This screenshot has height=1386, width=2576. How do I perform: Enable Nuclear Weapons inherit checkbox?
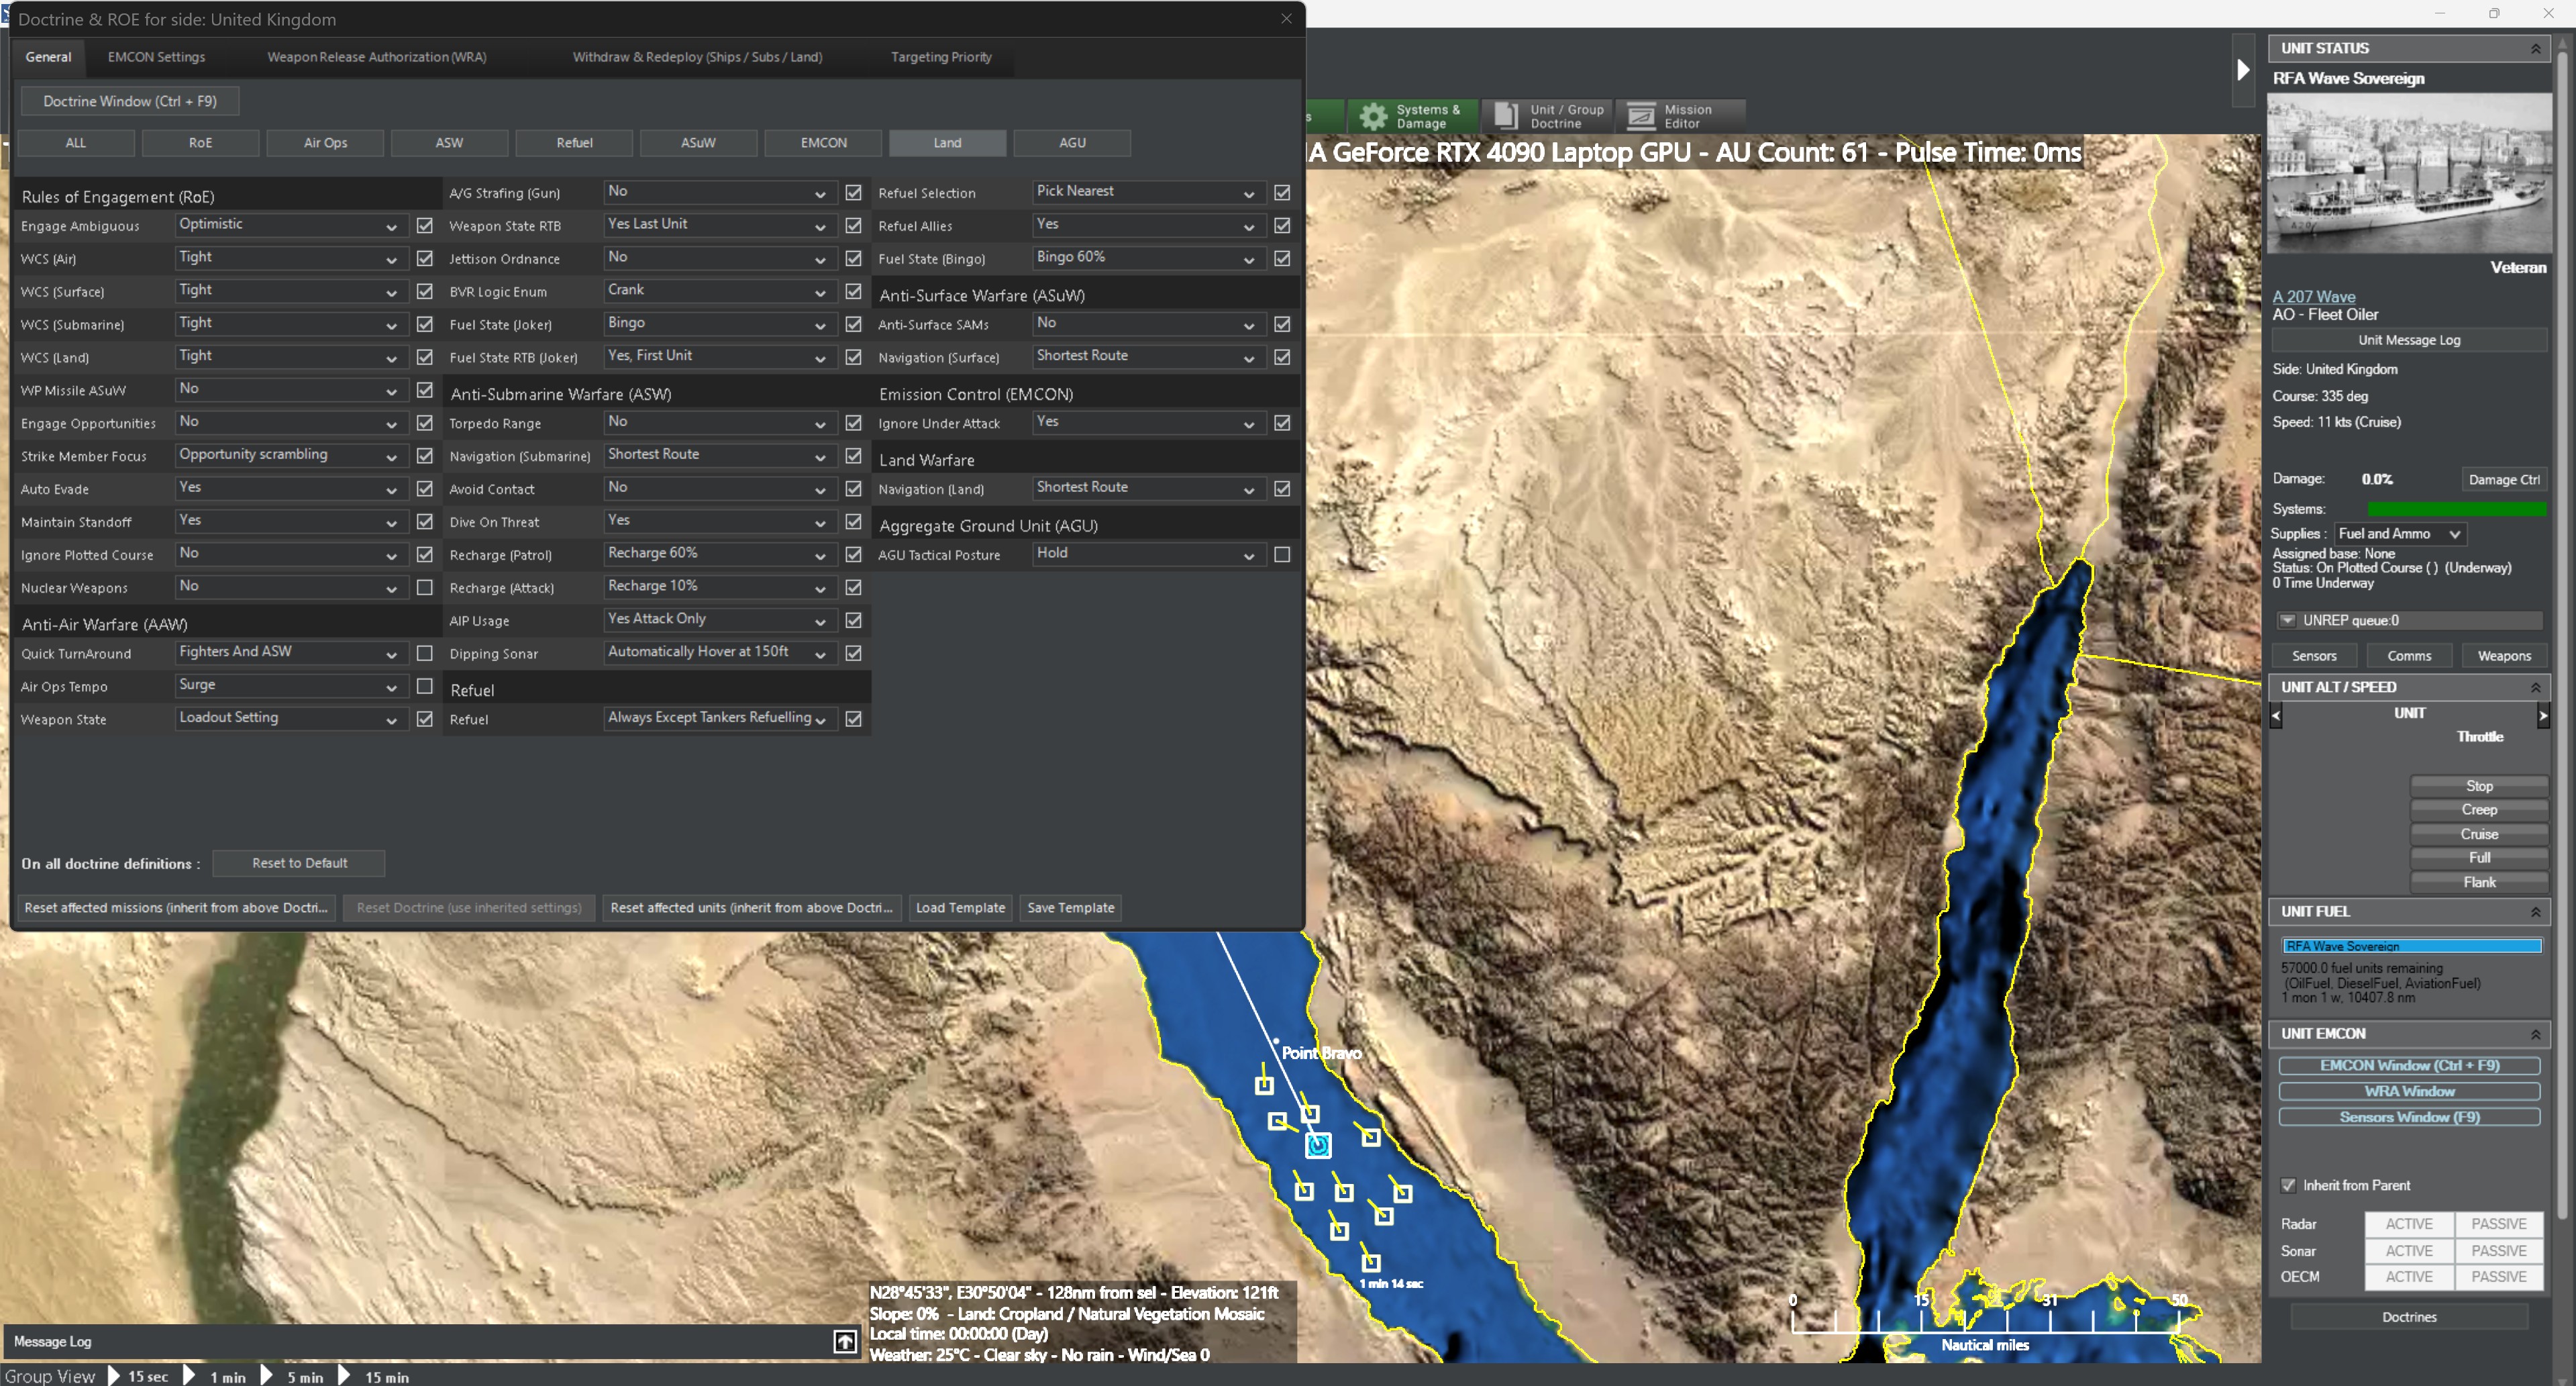click(x=425, y=588)
